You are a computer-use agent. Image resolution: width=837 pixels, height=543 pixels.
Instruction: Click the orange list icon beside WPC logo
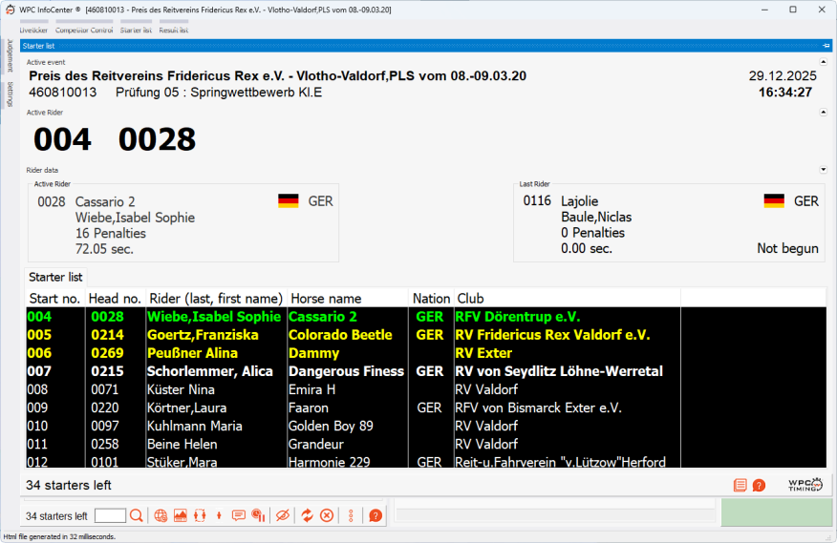click(740, 485)
